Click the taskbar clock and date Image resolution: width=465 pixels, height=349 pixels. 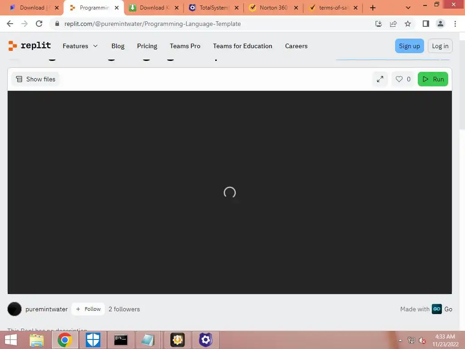click(445, 340)
